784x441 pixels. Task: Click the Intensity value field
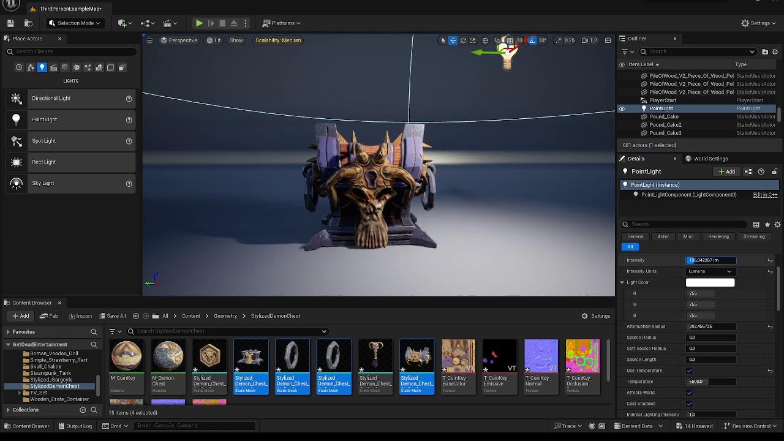(710, 260)
